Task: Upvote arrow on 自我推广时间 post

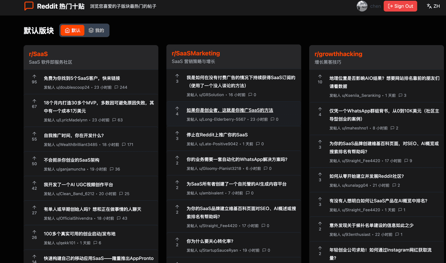Action: [x=34, y=133]
